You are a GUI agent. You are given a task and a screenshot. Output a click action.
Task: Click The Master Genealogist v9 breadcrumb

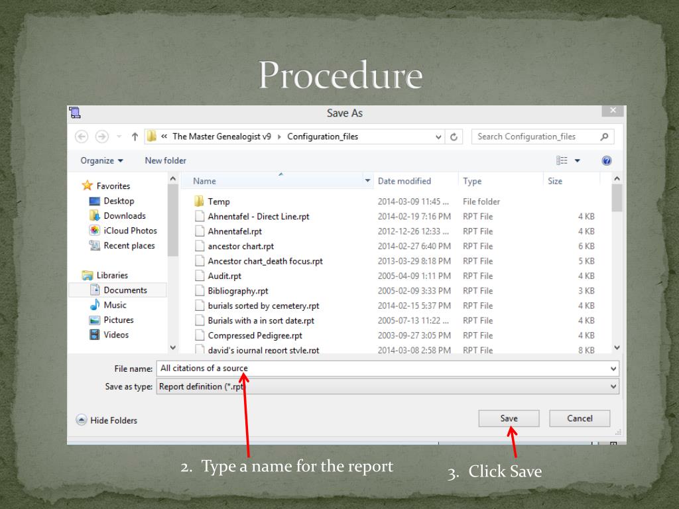pyautogui.click(x=221, y=137)
